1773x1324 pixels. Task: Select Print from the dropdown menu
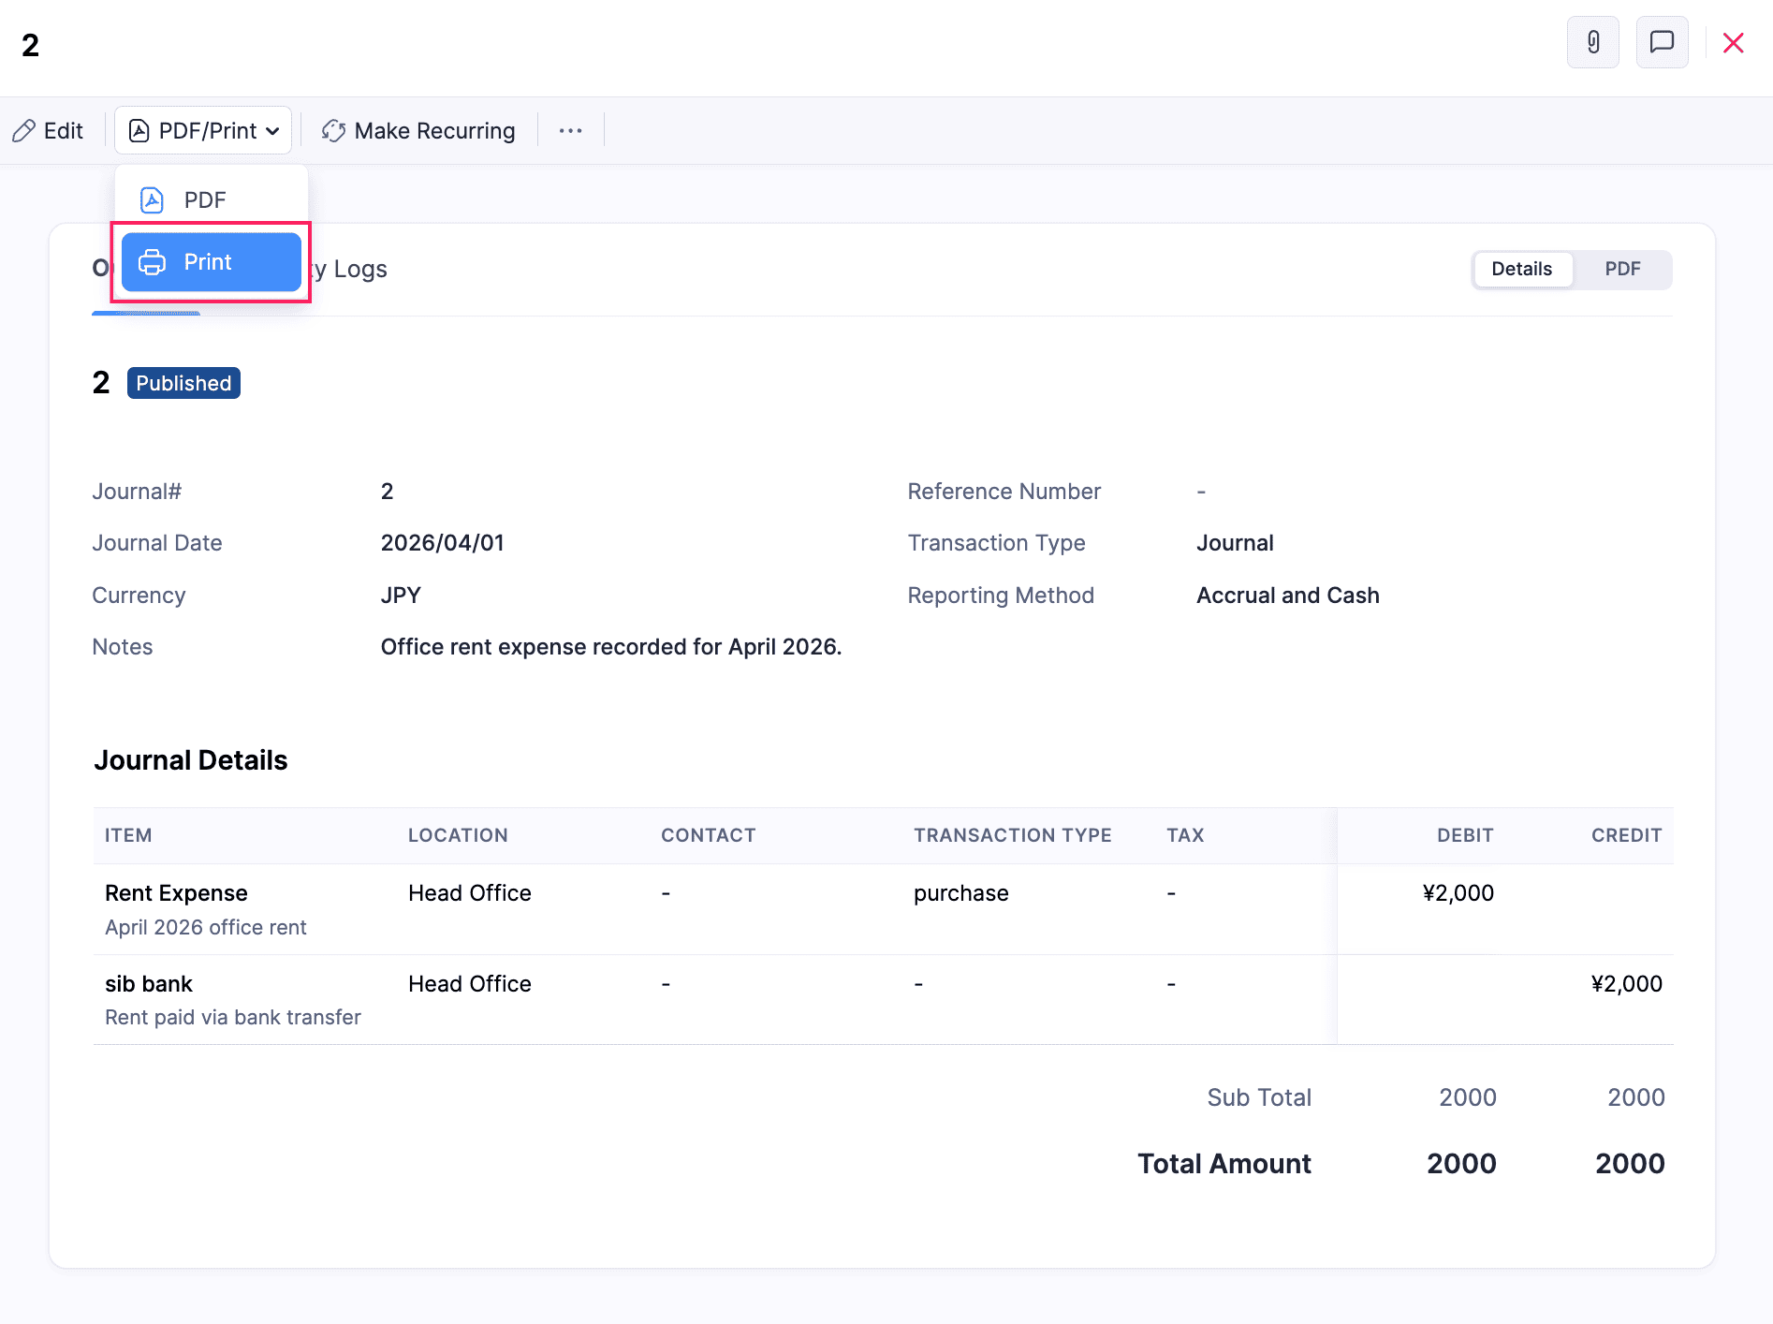(208, 262)
